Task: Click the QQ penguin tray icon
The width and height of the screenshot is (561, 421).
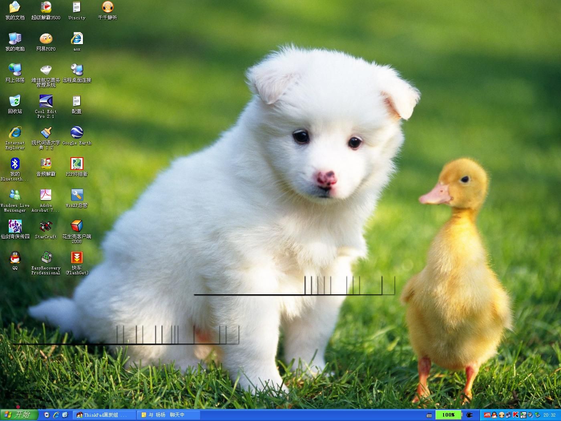Action: click(x=494, y=415)
